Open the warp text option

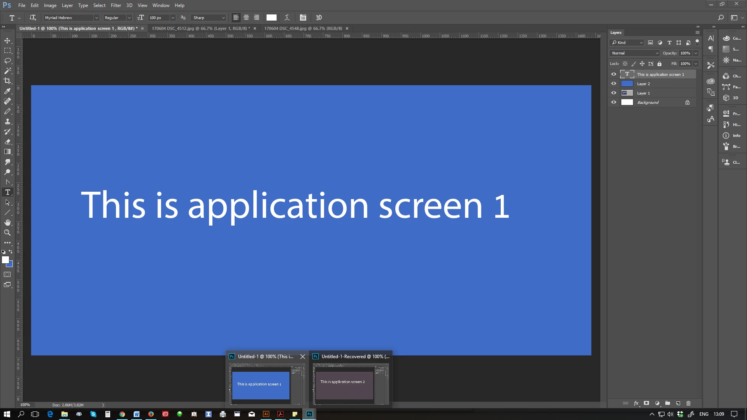[287, 17]
